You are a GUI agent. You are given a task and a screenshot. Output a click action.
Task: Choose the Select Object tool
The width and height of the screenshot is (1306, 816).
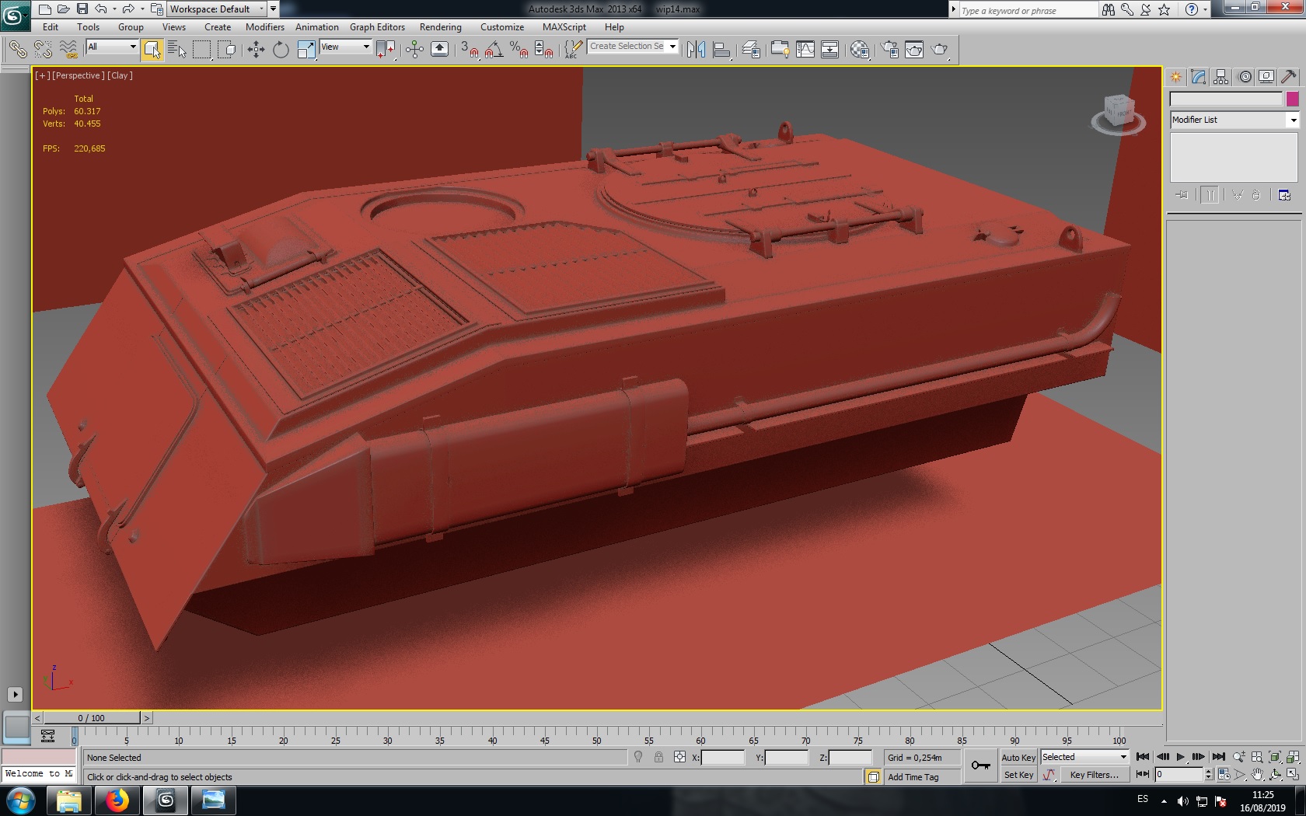pos(152,50)
